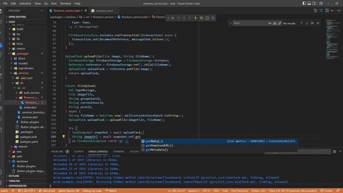This screenshot has height=193, width=343.
Task: Open the Terminal menu
Action: point(65,4)
